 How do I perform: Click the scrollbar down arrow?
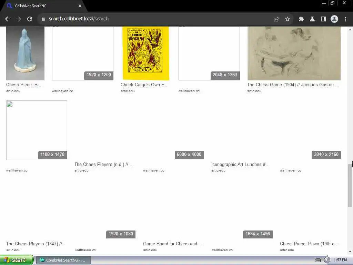350,252
